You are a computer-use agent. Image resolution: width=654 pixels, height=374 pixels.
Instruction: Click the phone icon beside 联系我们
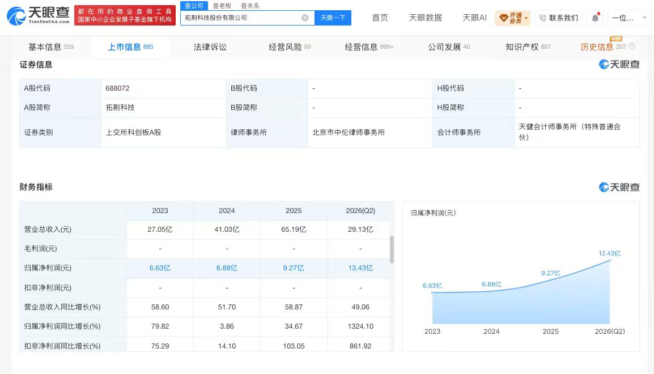coord(542,18)
